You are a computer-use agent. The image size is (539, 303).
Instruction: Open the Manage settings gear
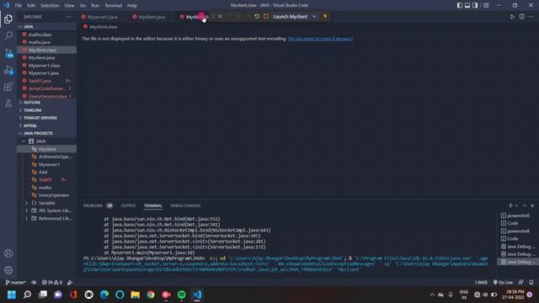[8, 270]
